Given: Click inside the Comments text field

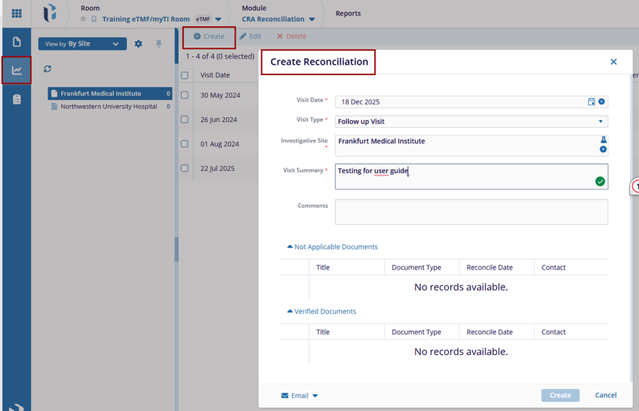Looking at the screenshot, I should 471,212.
